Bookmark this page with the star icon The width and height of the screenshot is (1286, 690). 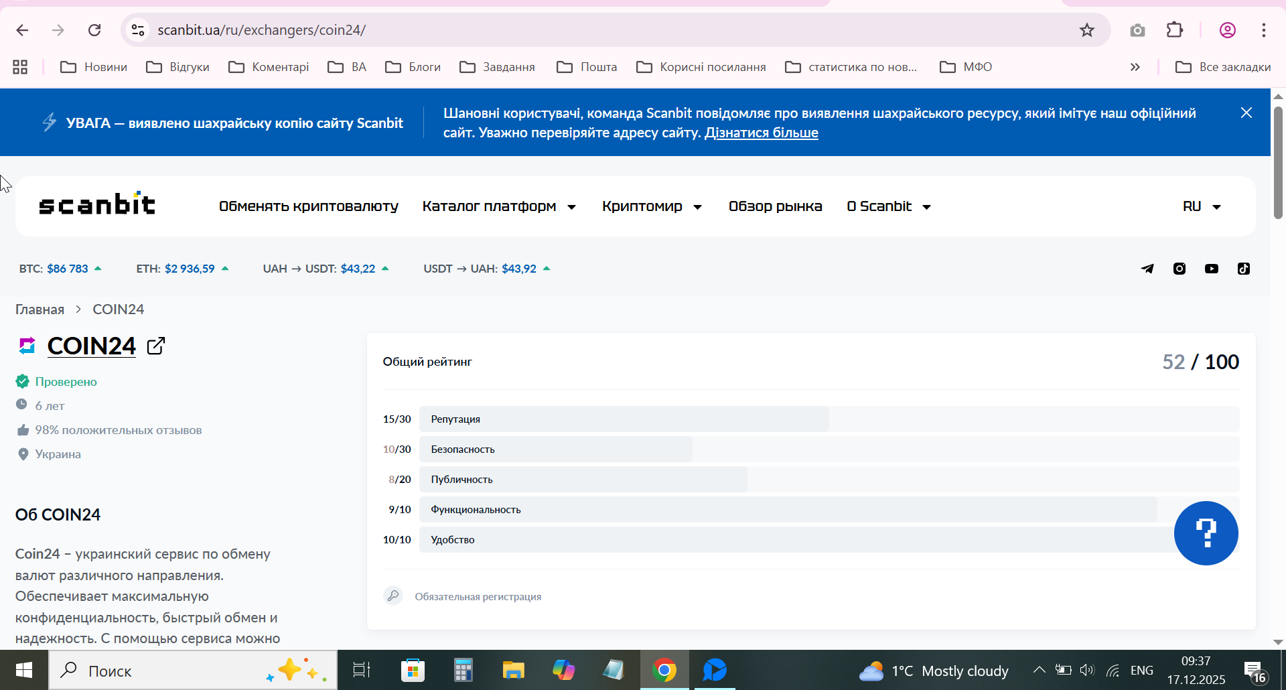click(1086, 30)
